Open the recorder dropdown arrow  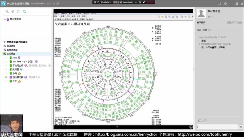click(136, 2)
